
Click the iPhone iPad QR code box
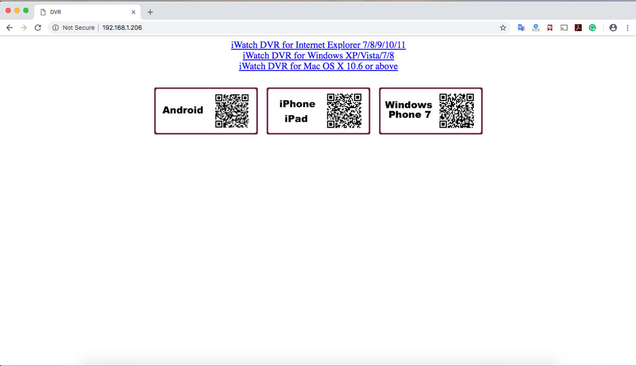319,111
